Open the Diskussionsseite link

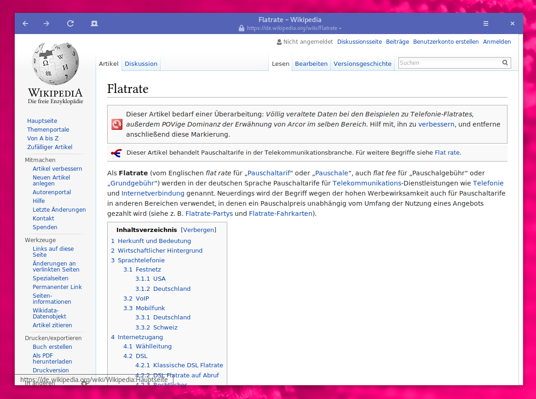pos(360,42)
